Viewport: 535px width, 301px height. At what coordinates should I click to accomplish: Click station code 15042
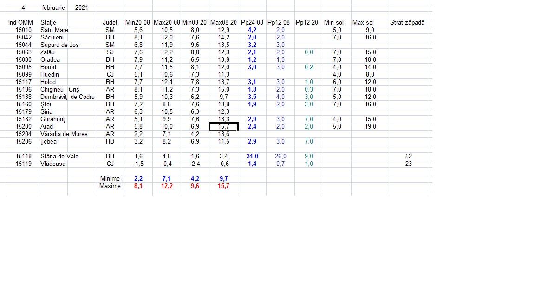point(23,38)
